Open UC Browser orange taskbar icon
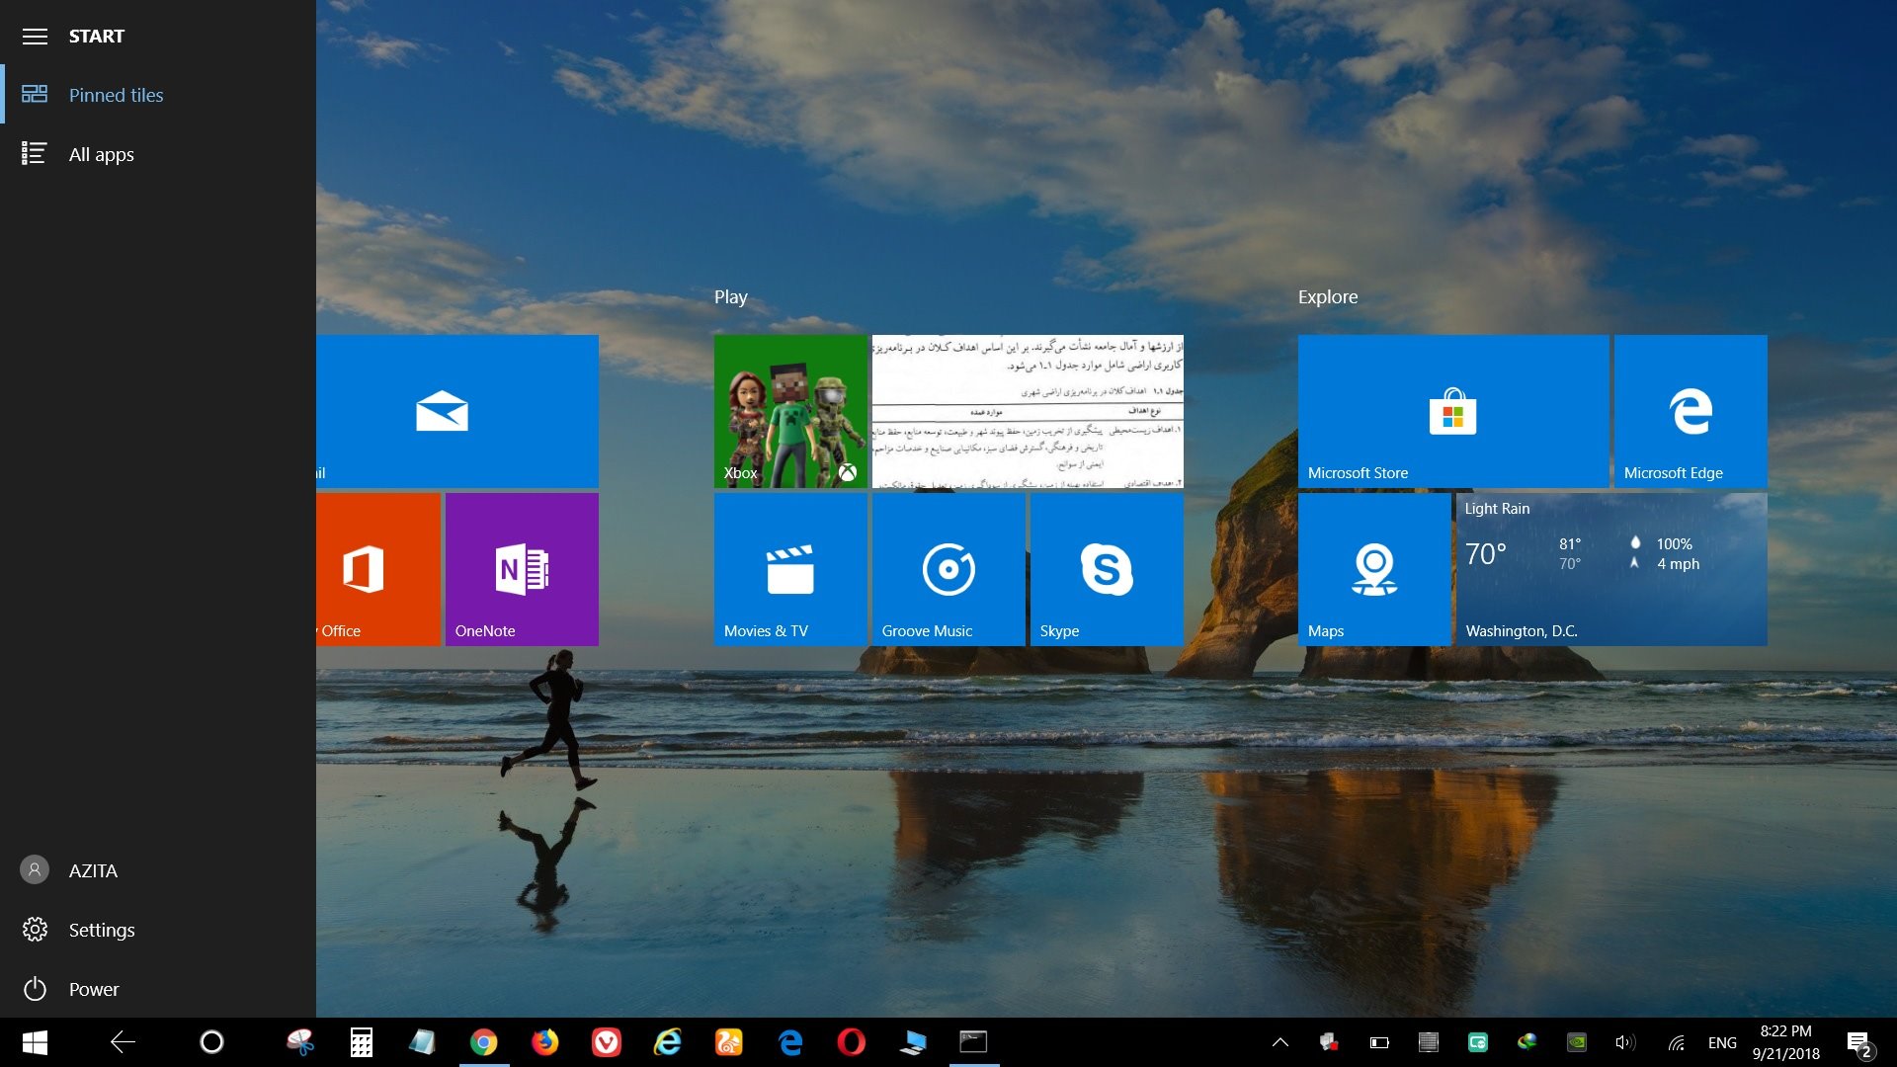The width and height of the screenshot is (1897, 1067). point(729,1042)
